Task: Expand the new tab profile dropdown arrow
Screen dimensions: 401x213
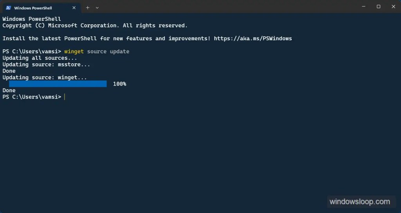Action: pos(97,8)
